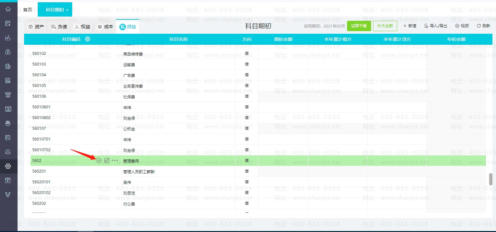Open the 导入/导出 menu
This screenshot has width=496, height=232.
(436, 26)
